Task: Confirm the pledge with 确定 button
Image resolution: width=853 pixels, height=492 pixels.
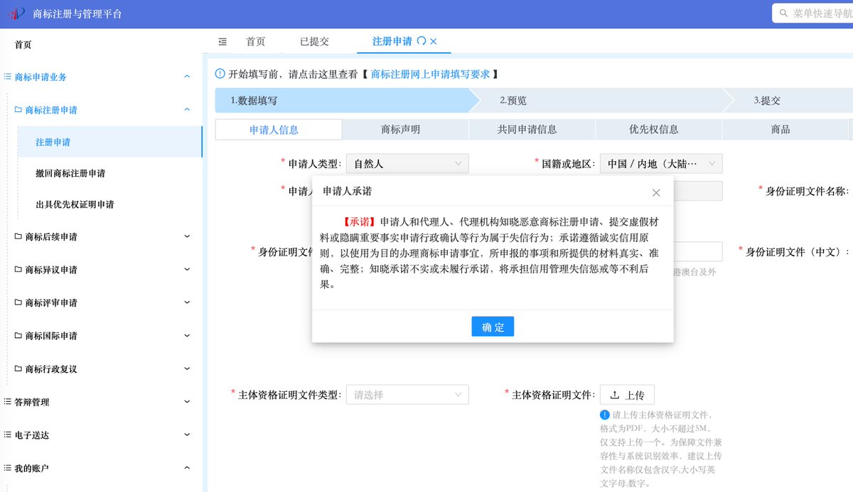Action: pos(493,327)
